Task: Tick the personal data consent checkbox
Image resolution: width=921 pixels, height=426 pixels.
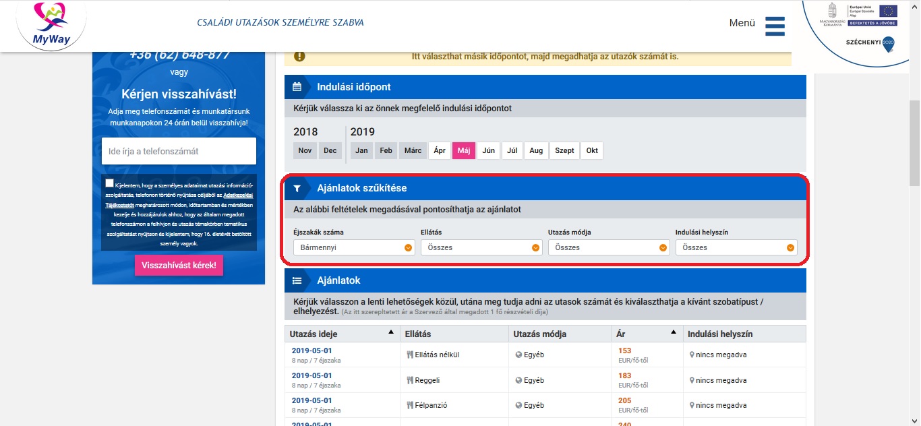Action: click(110, 183)
